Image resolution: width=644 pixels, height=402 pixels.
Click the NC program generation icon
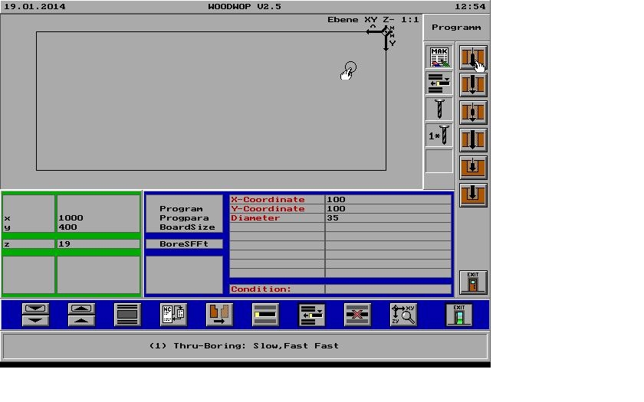click(173, 315)
